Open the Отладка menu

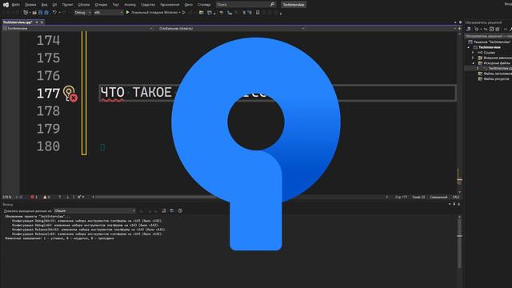(x=101, y=5)
